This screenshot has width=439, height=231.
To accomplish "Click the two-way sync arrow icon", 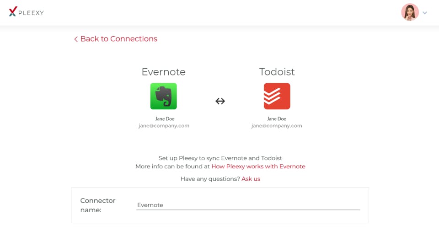I will 220,101.
